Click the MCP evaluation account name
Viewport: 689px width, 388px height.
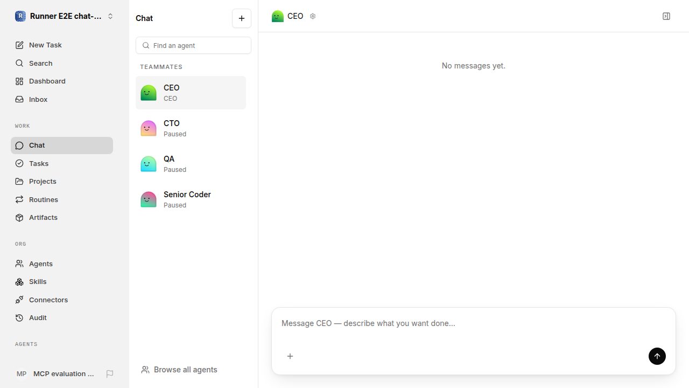64,374
